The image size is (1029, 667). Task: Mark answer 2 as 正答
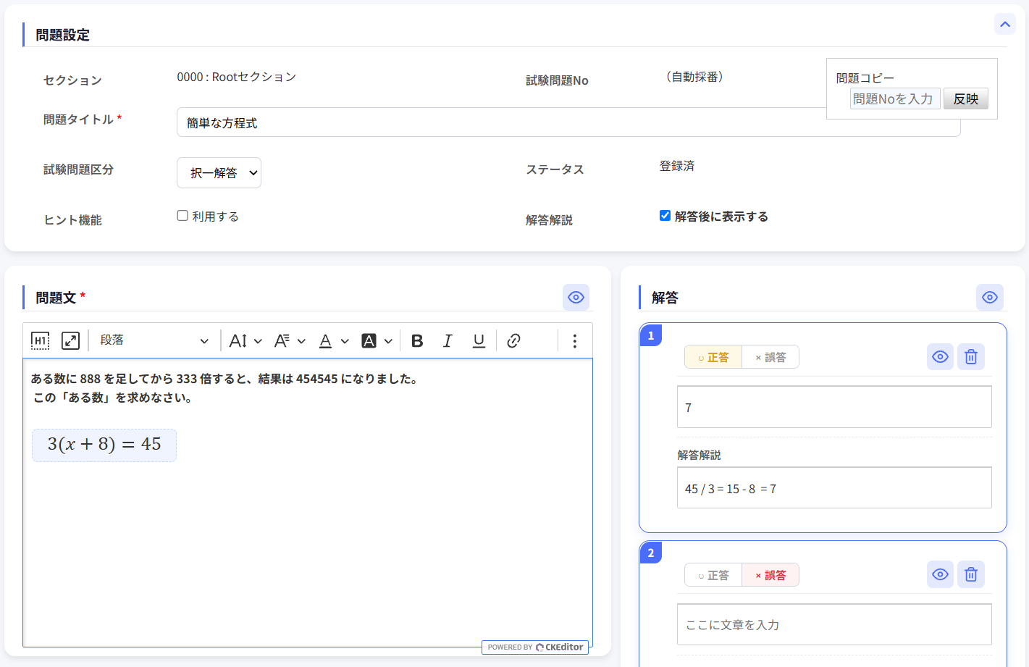(713, 575)
